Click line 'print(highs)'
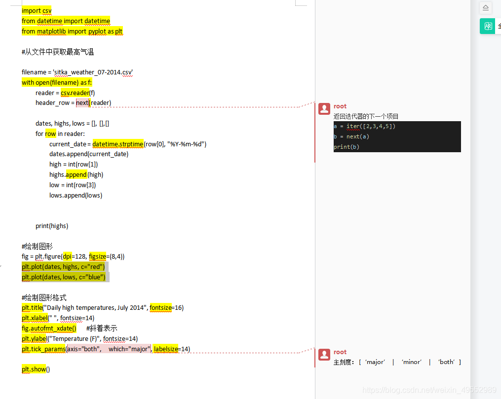The width and height of the screenshot is (501, 399). coord(52,226)
